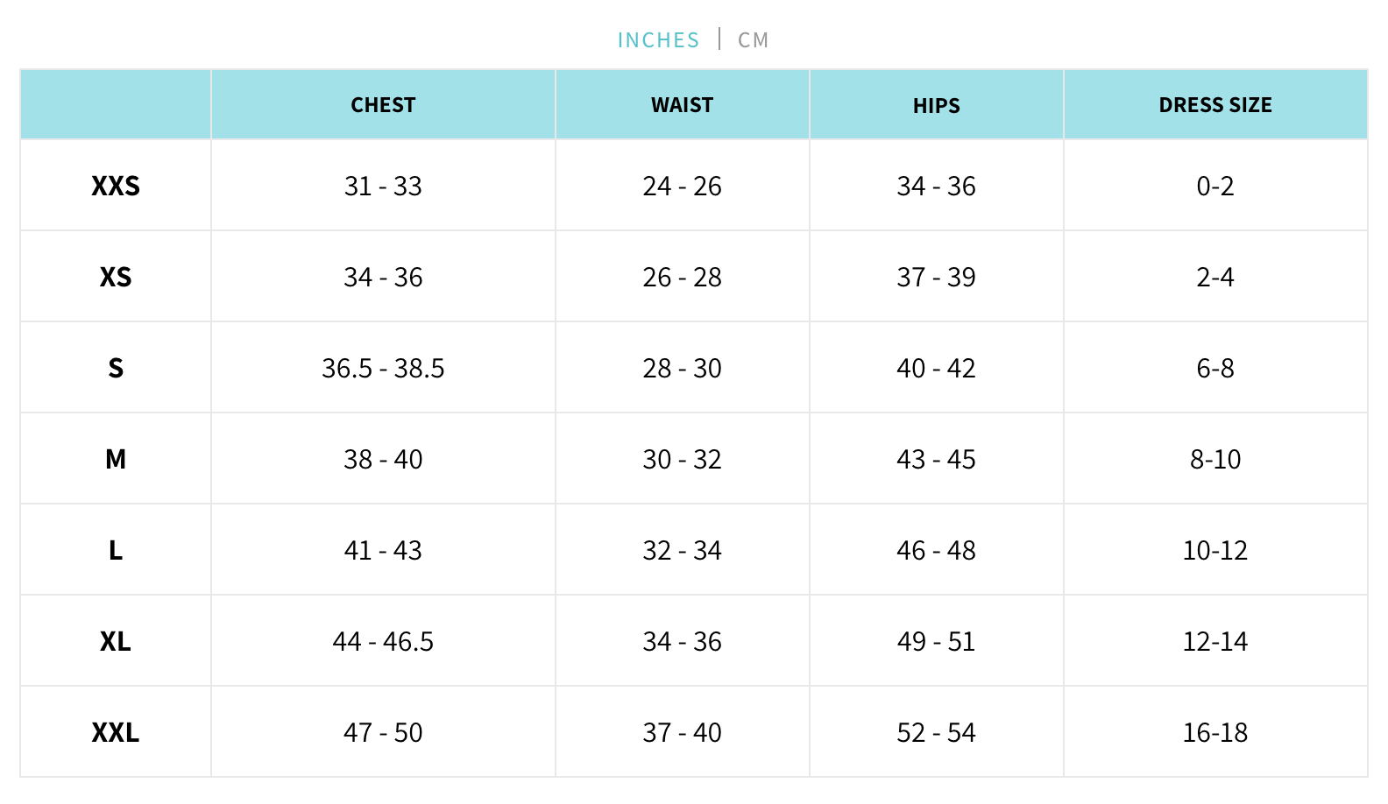Select the S size row label
This screenshot has height=804, width=1388.
tap(116, 368)
